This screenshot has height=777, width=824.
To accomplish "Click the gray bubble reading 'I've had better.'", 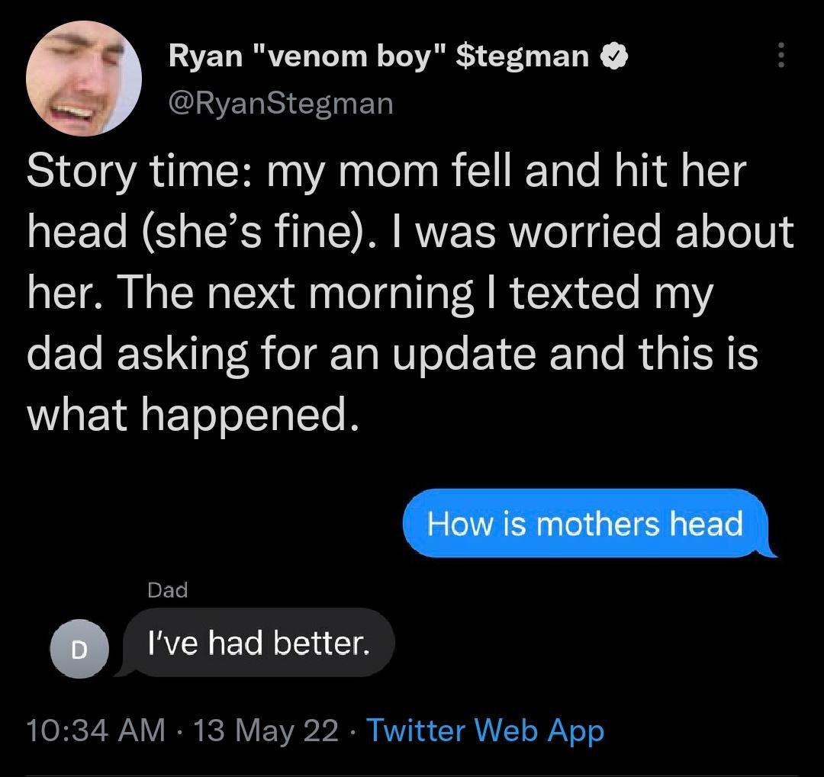I will [256, 644].
